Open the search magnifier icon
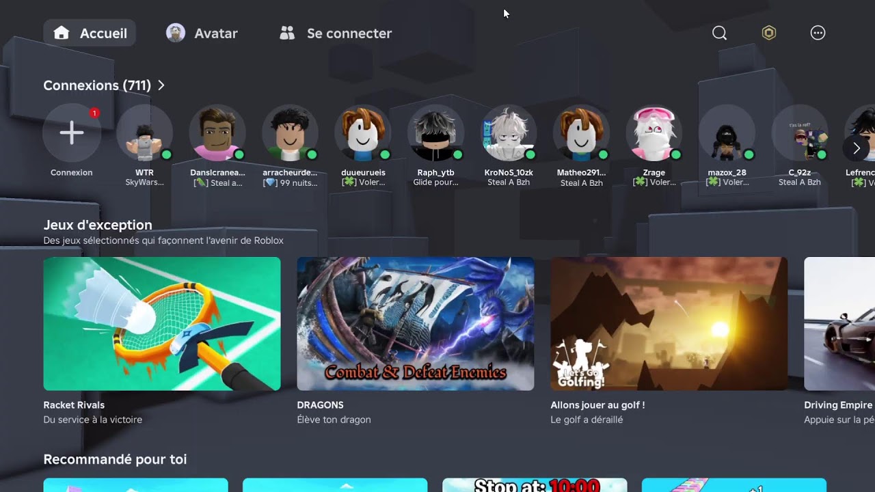The image size is (875, 492). point(719,33)
